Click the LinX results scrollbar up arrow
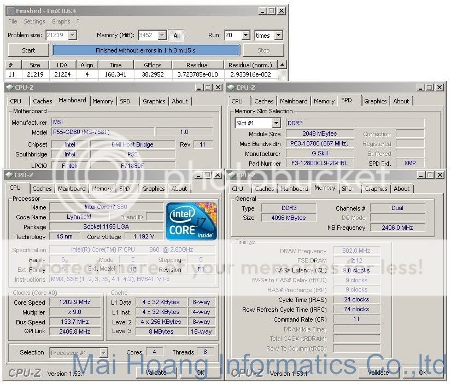Image resolution: width=451 pixels, height=384 pixels. coord(283,65)
